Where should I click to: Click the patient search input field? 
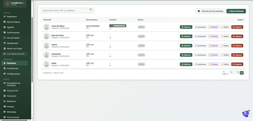tap(67, 10)
